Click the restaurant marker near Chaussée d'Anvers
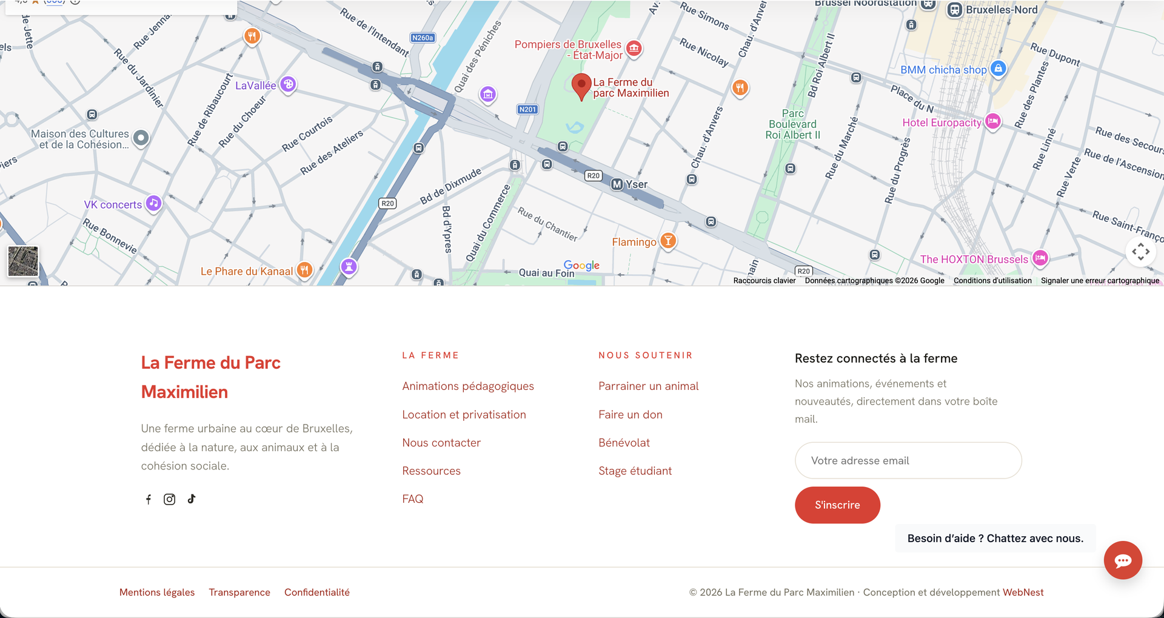Image resolution: width=1164 pixels, height=618 pixels. coord(740,88)
